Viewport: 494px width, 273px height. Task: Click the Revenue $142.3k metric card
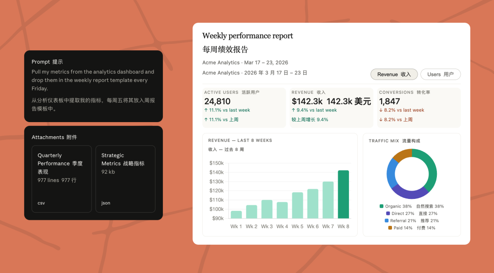coord(331,108)
